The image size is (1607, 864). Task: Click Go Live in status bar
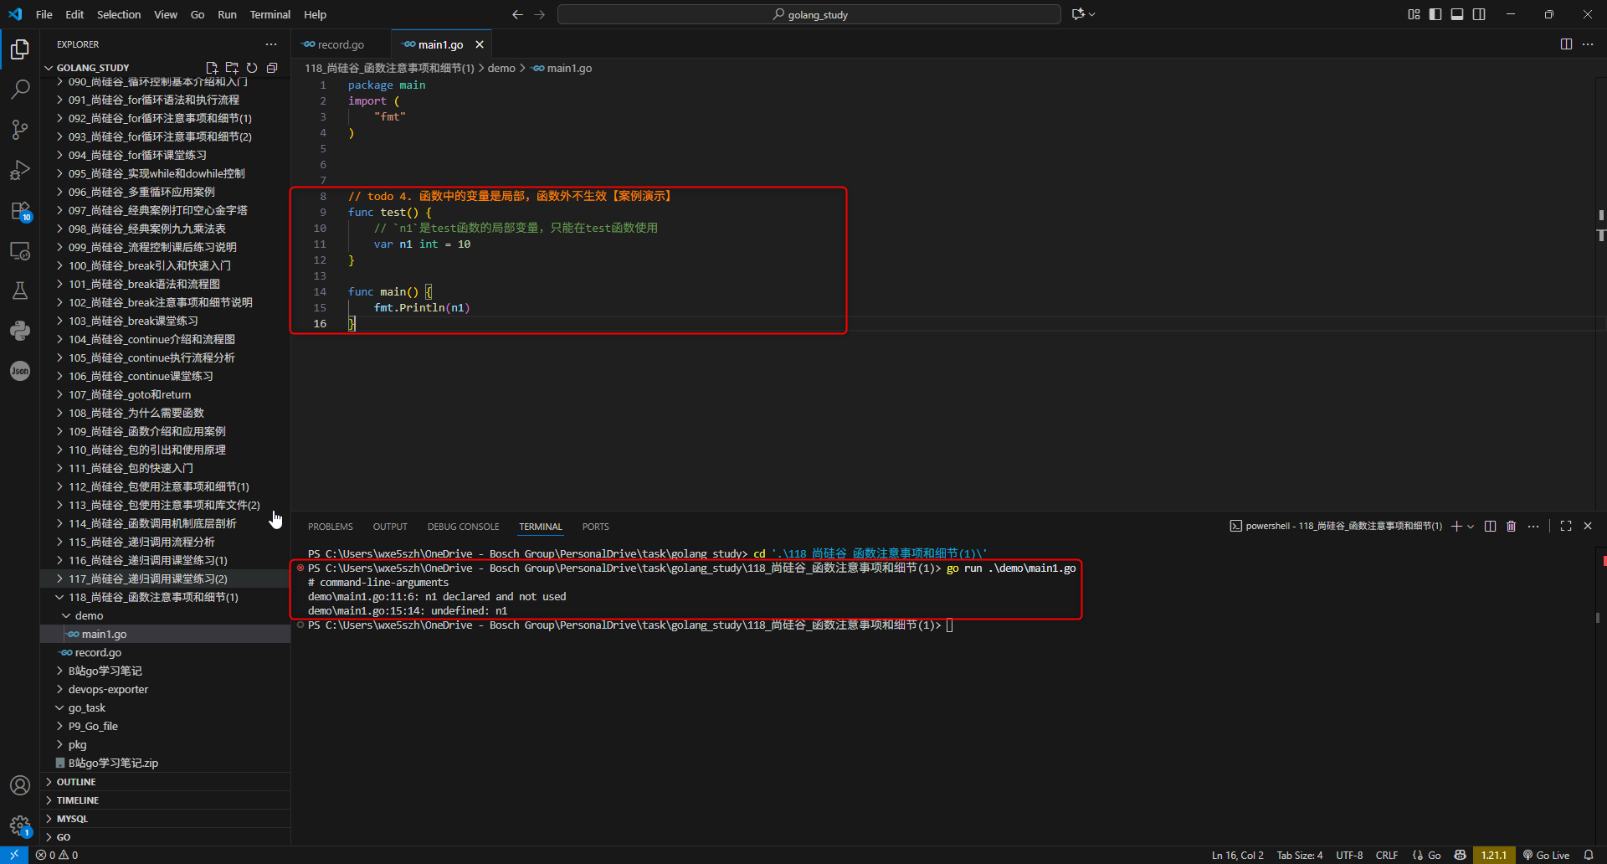(x=1546, y=856)
